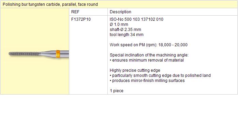The width and height of the screenshot is (238, 133).
Task: Click the title 'Polishing bur tungsten carbide, parallel, face round'
Action: click(50, 4)
